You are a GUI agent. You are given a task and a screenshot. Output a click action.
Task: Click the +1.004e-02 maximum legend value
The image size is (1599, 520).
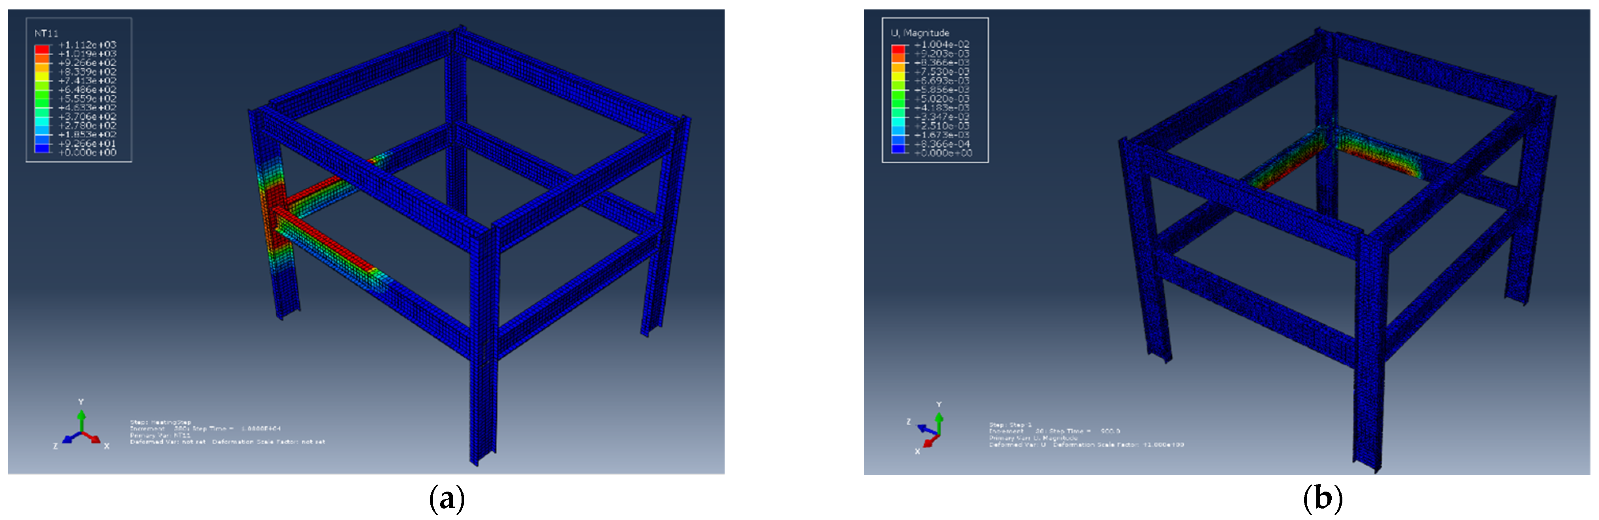coord(941,45)
